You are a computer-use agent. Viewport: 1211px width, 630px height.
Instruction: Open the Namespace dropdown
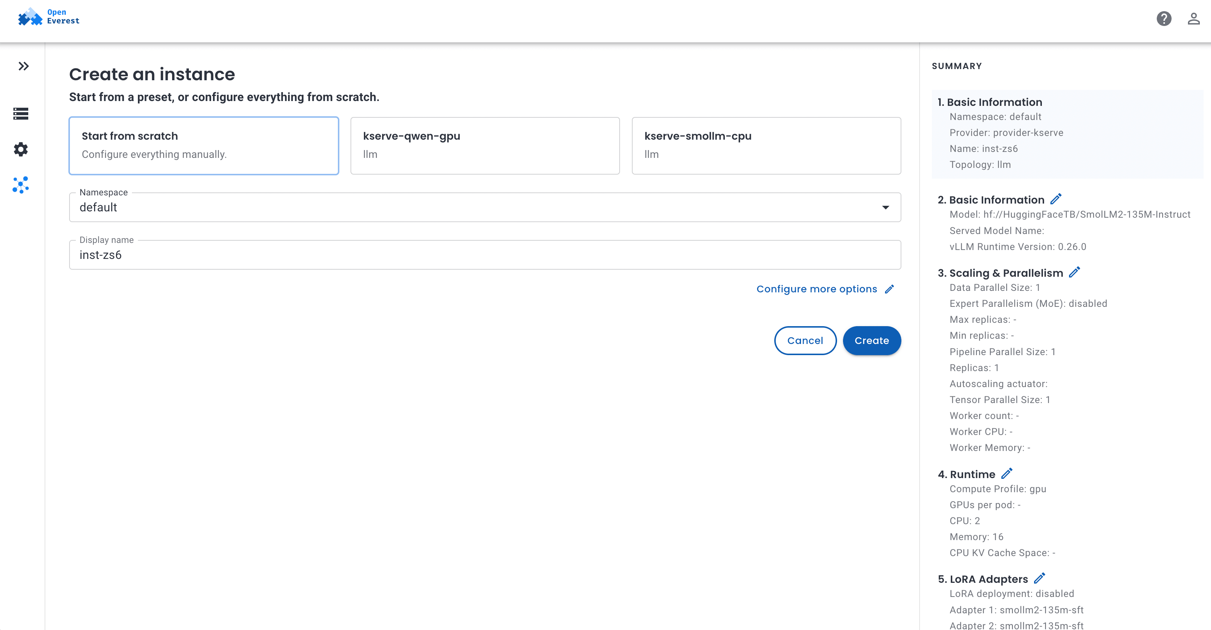coord(485,207)
